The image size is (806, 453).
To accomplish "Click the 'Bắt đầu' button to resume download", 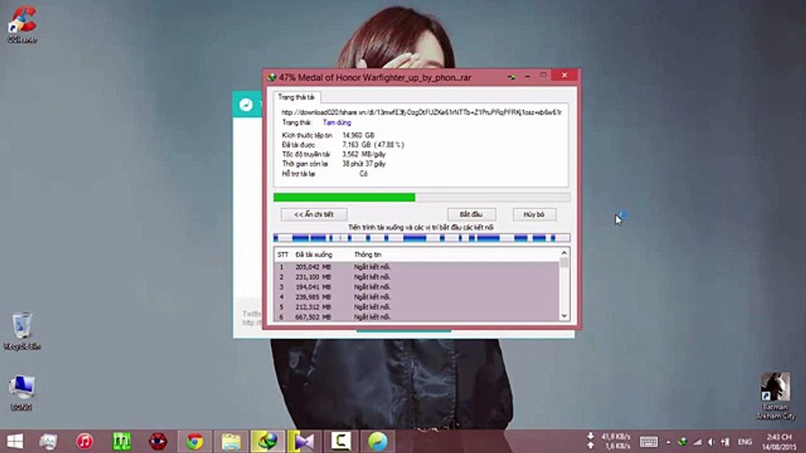I will (471, 215).
